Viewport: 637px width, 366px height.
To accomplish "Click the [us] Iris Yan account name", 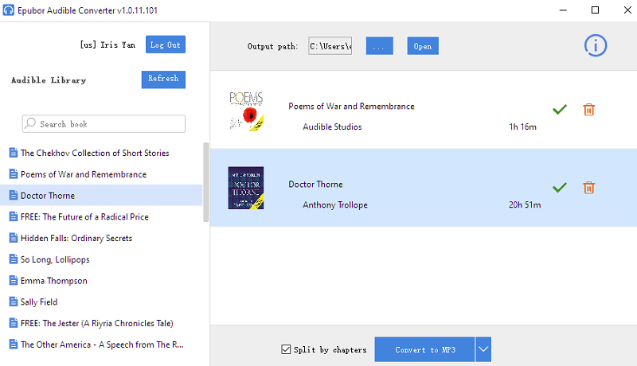I will click(x=107, y=45).
